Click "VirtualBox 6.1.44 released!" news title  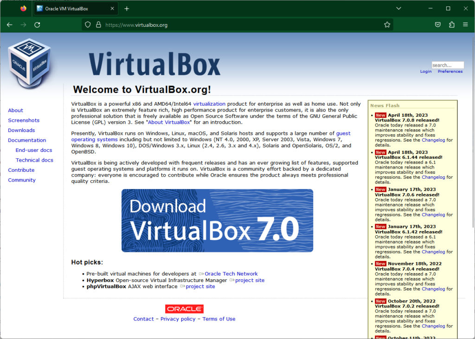click(x=408, y=157)
